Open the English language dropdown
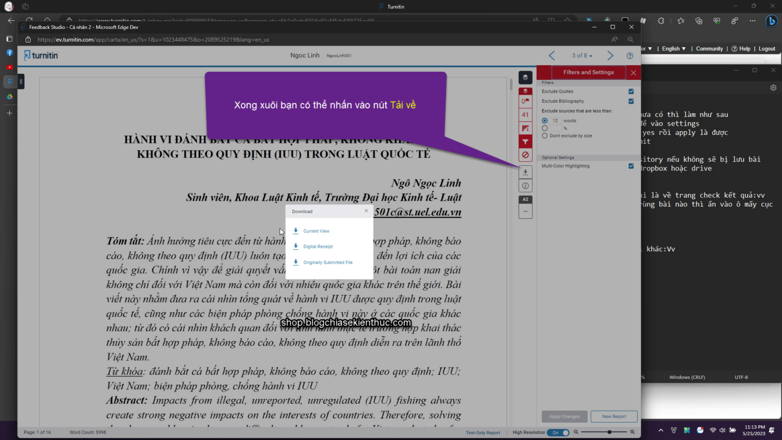This screenshot has width=782, height=440. click(673, 48)
